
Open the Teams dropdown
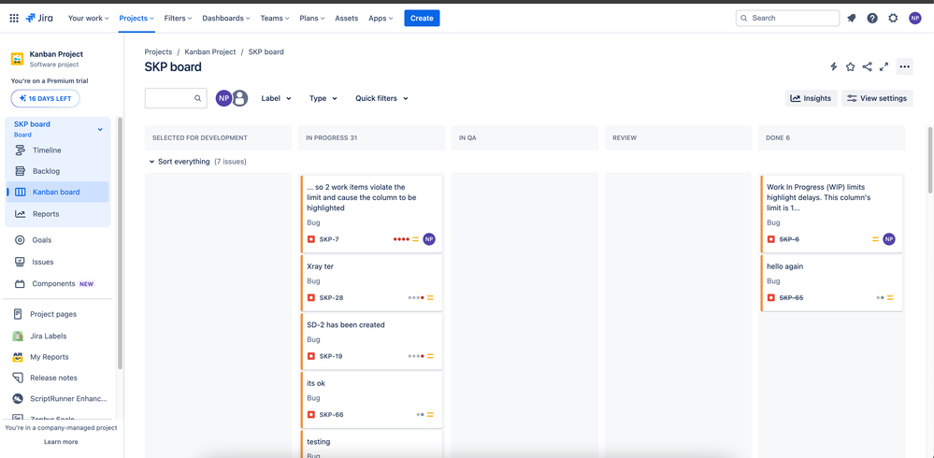pos(275,18)
